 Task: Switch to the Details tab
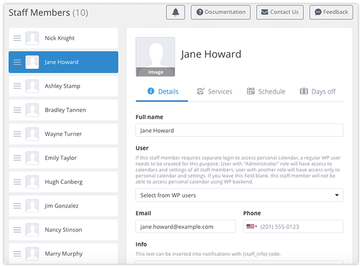click(163, 92)
